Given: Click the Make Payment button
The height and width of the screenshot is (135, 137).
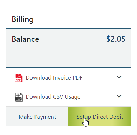Looking at the screenshot, I should click(37, 117).
